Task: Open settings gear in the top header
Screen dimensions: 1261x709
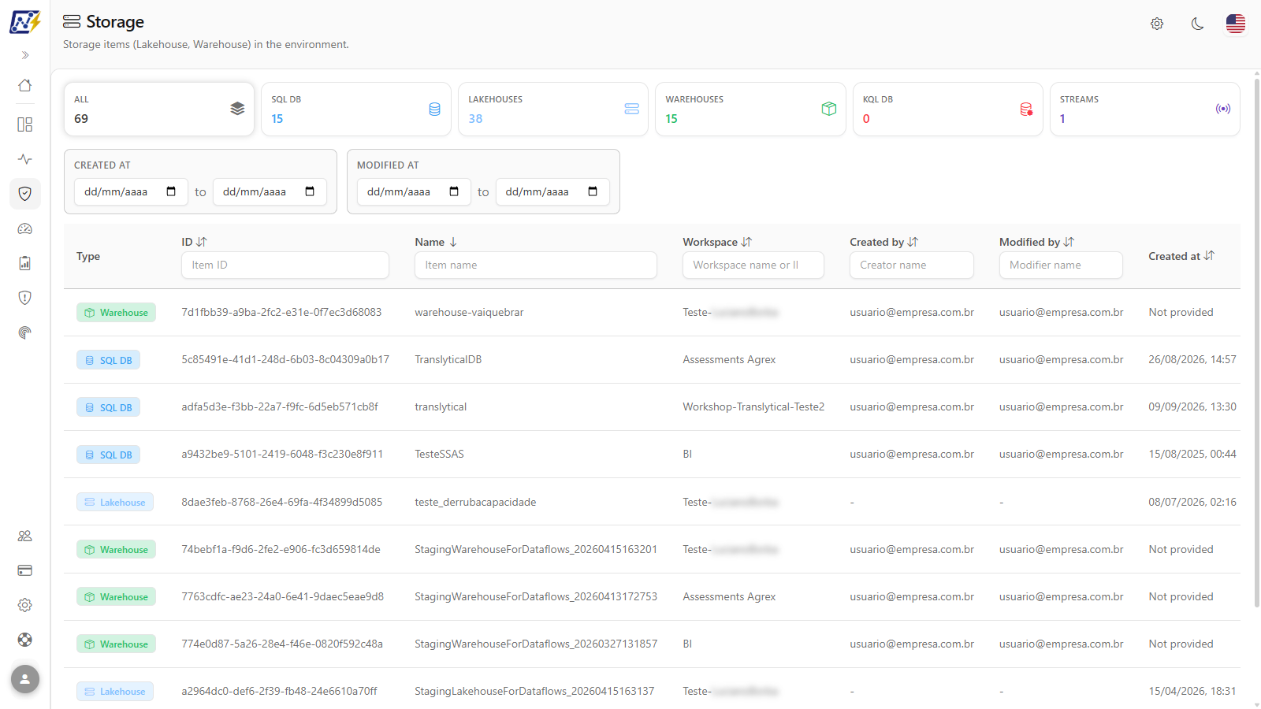Action: coord(1157,24)
